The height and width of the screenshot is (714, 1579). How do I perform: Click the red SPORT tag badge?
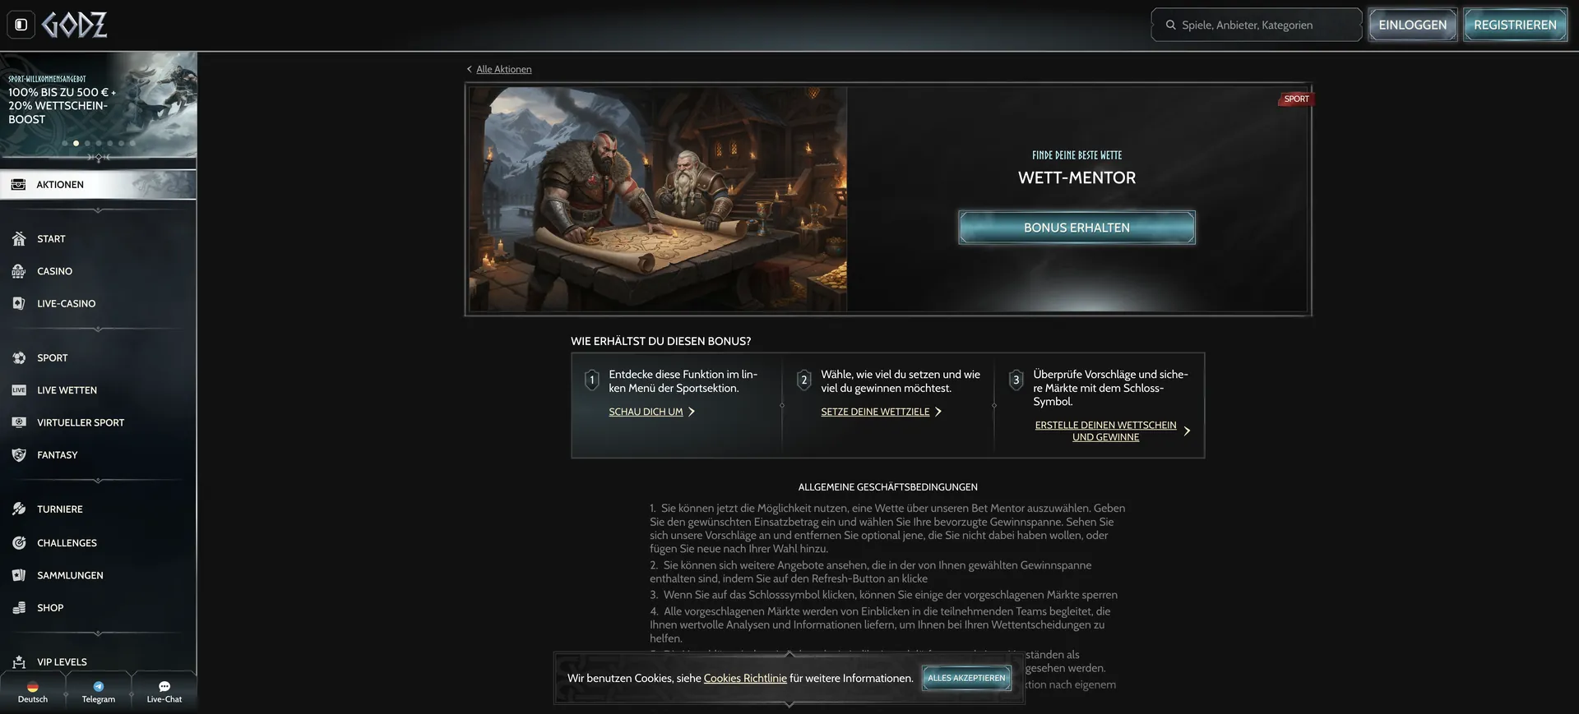[1296, 99]
